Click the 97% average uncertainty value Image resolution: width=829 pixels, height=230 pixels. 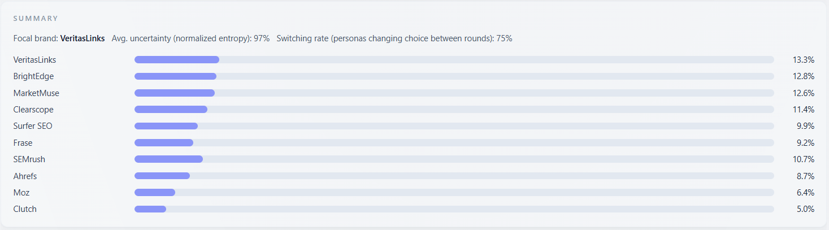click(x=262, y=38)
